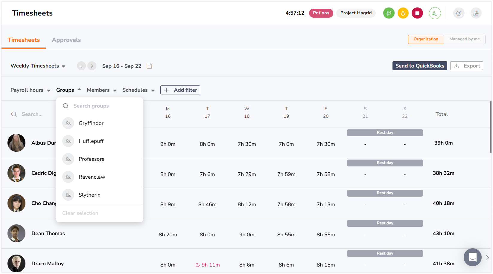The height and width of the screenshot is (274, 493).
Task: Expand the Members filter
Action: (x=102, y=90)
